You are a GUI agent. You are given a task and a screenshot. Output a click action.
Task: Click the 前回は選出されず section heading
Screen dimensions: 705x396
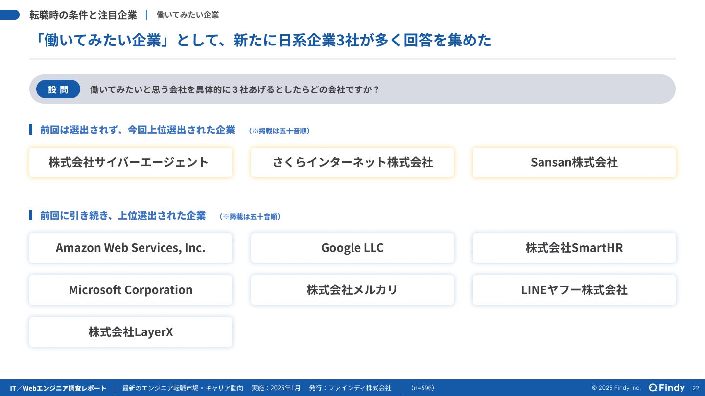click(138, 130)
